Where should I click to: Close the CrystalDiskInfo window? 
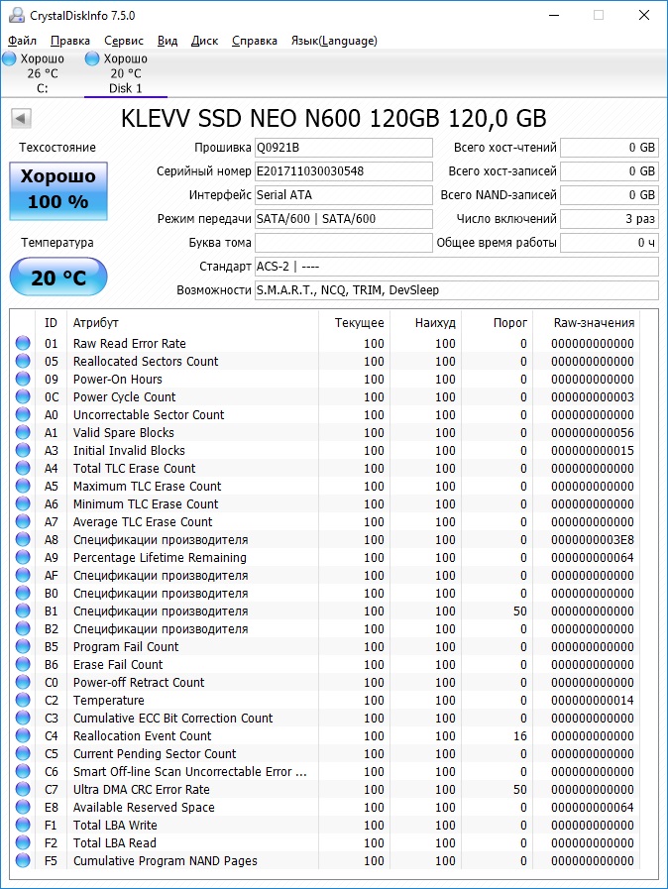644,15
